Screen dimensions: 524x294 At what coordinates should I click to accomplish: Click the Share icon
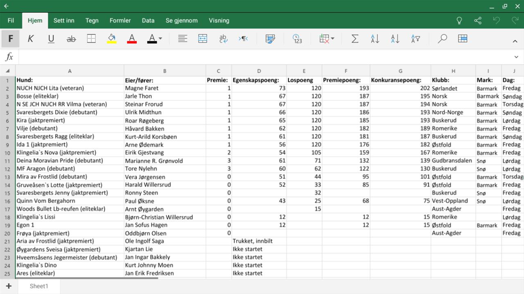[x=478, y=20]
